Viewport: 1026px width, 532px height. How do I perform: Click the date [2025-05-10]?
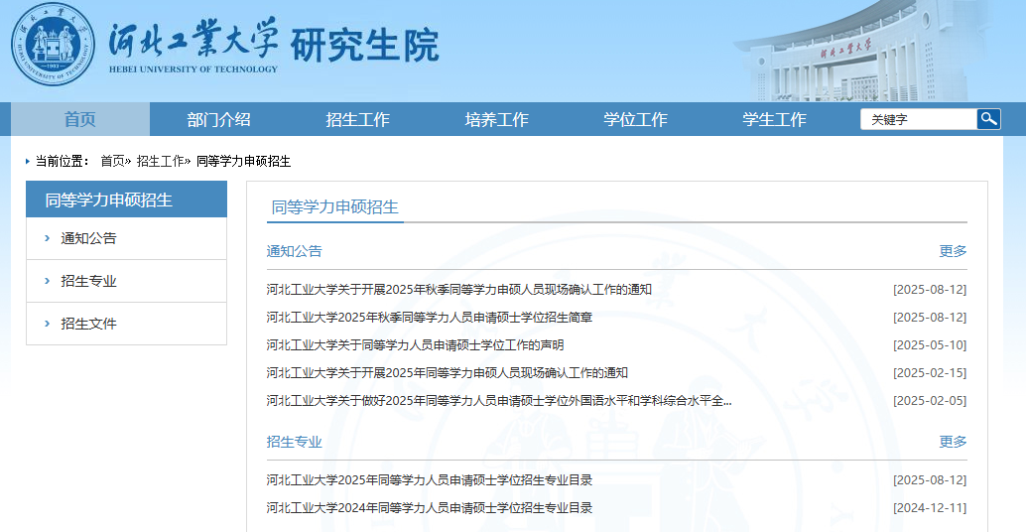click(x=930, y=344)
